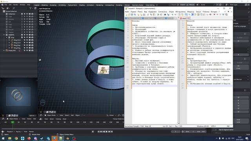
Task: Click the record macro icon in Notepad++
Action: [214, 14]
